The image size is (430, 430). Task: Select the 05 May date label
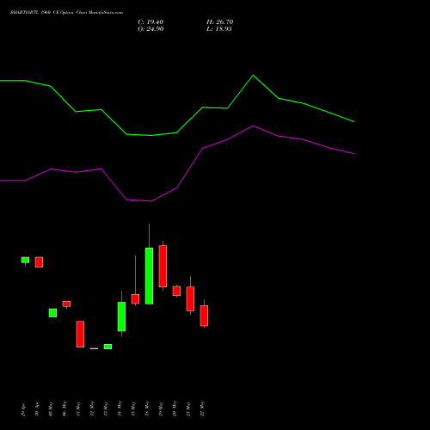click(x=51, y=408)
